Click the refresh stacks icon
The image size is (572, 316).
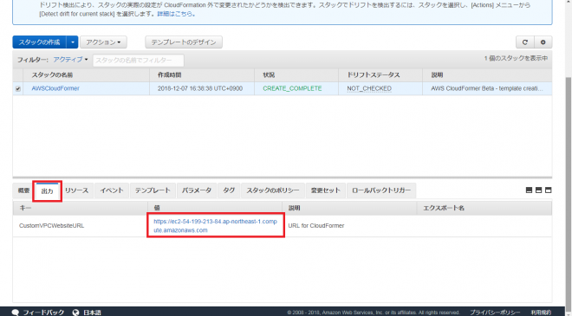525,42
